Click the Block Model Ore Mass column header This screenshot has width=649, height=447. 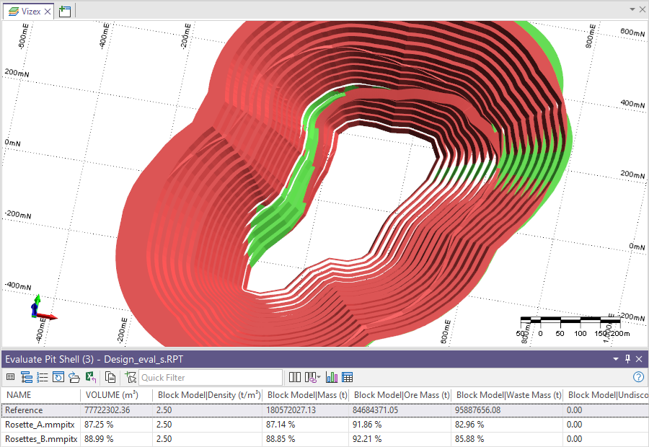pyautogui.click(x=402, y=395)
